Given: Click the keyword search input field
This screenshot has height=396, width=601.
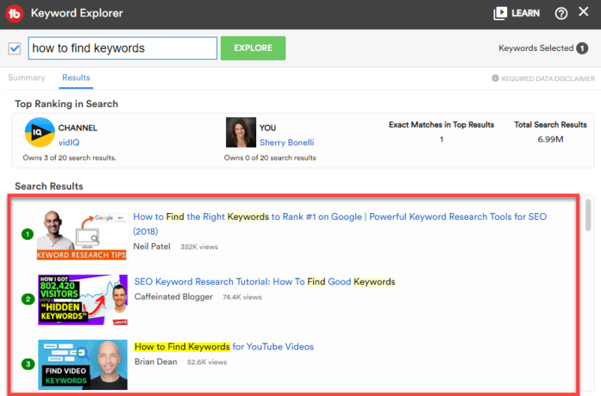Looking at the screenshot, I should (x=122, y=49).
